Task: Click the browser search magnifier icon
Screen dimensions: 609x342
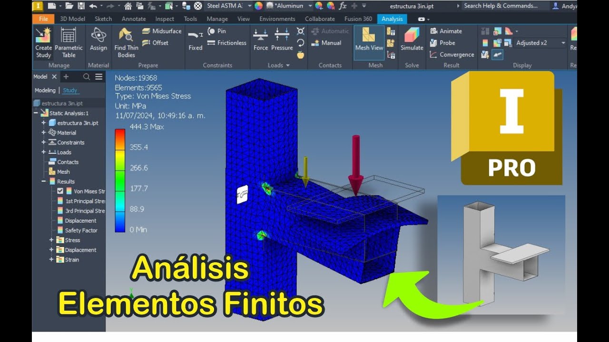Action: click(87, 76)
